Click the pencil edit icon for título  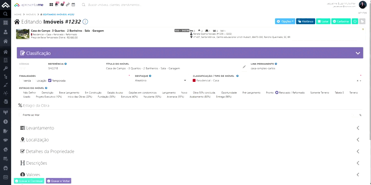244,67
